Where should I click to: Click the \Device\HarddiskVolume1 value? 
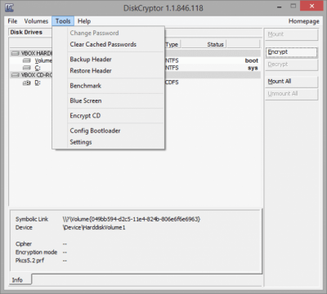(94, 228)
